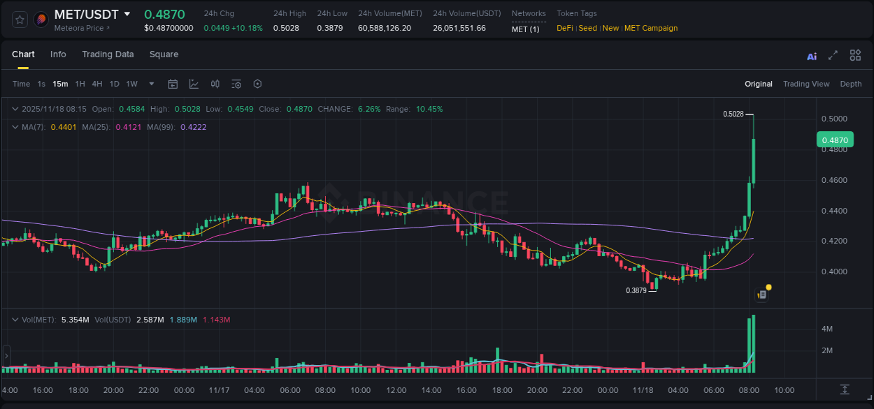Click the chart style line icon
The height and width of the screenshot is (409, 874).
coord(194,84)
